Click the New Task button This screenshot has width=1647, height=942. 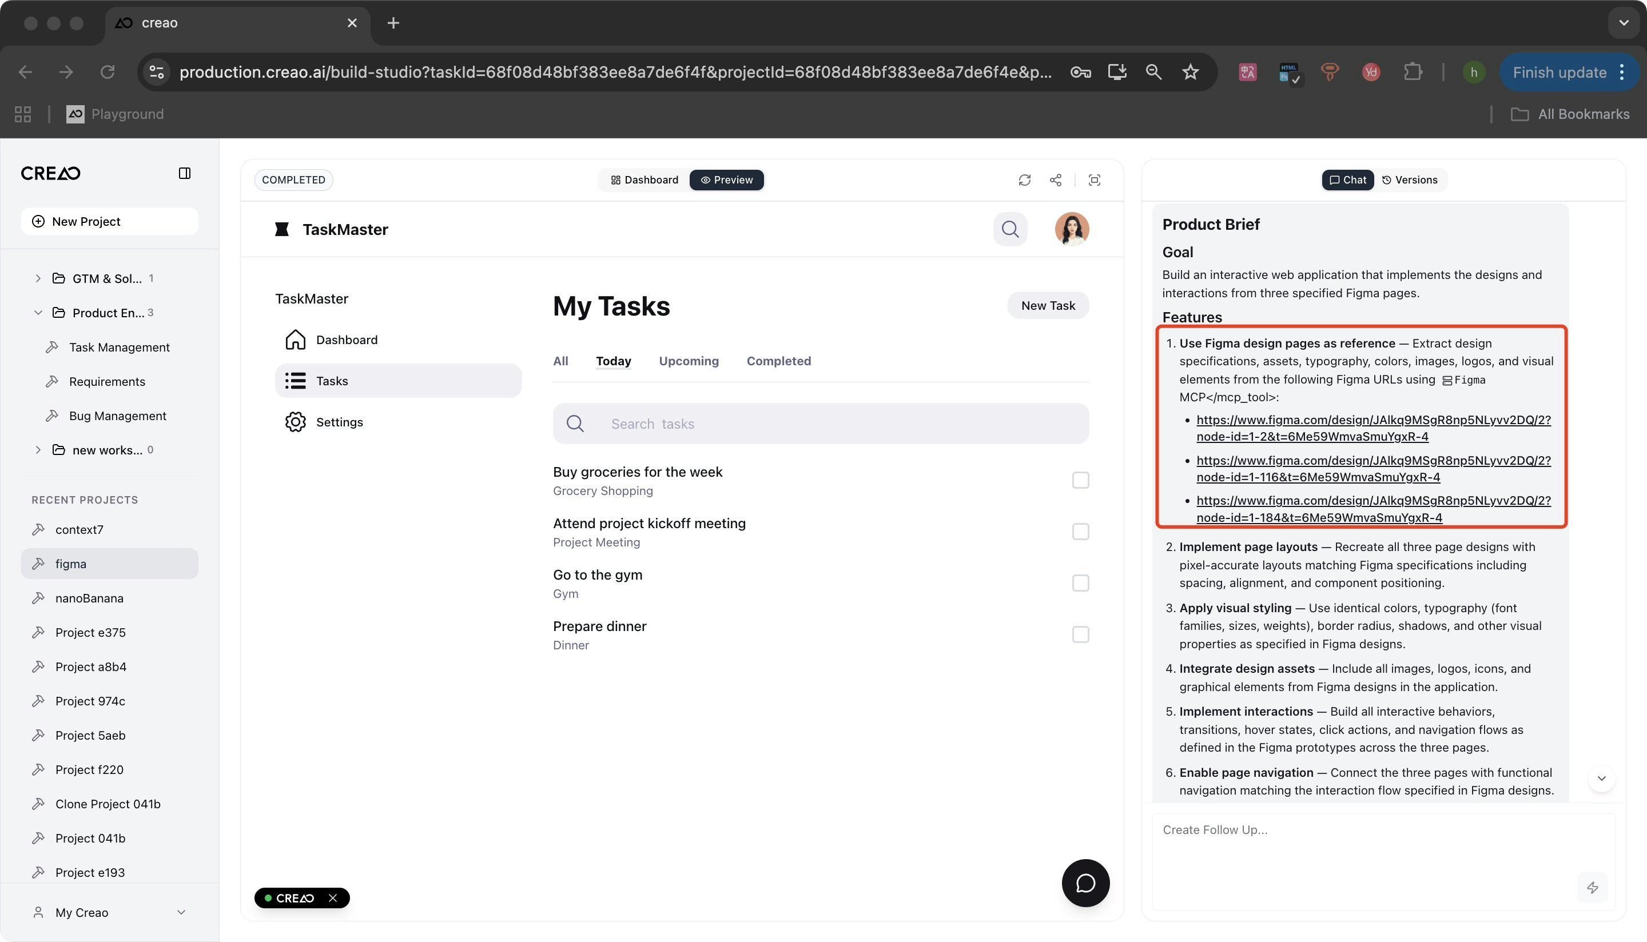coord(1048,305)
